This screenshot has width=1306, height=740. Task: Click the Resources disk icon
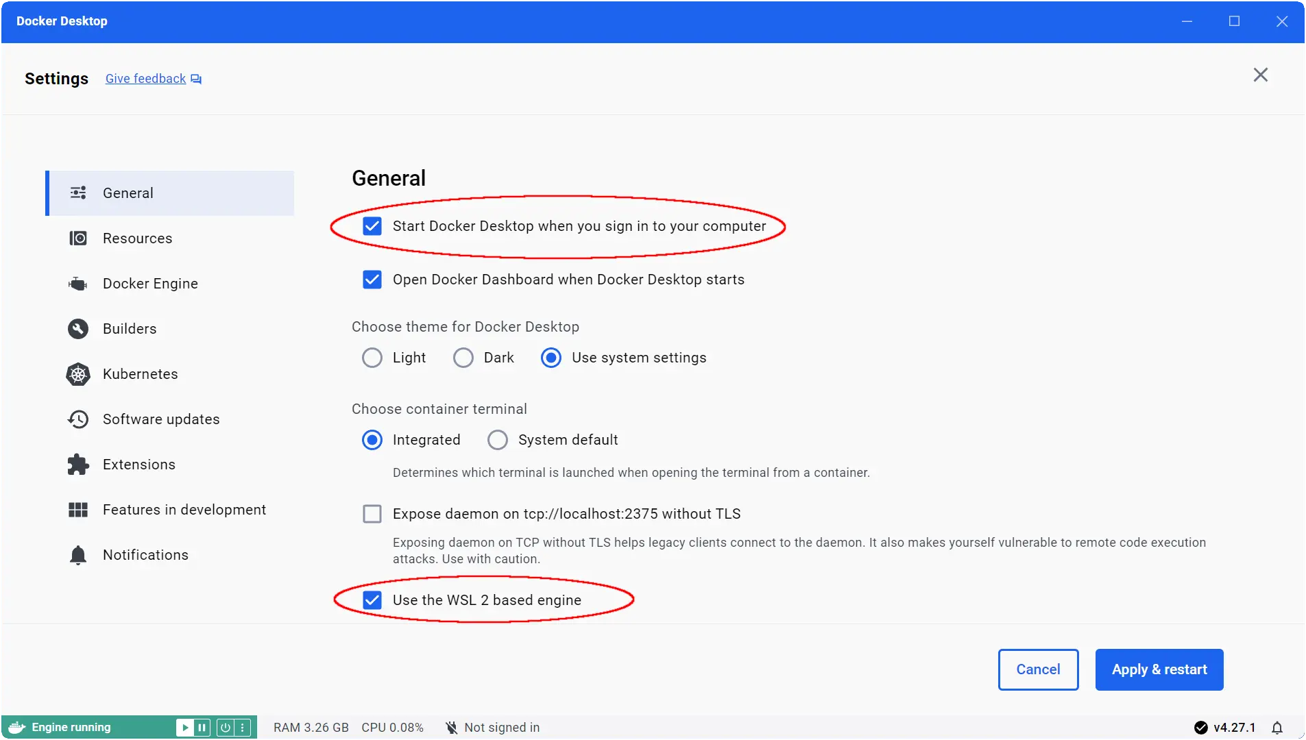78,238
